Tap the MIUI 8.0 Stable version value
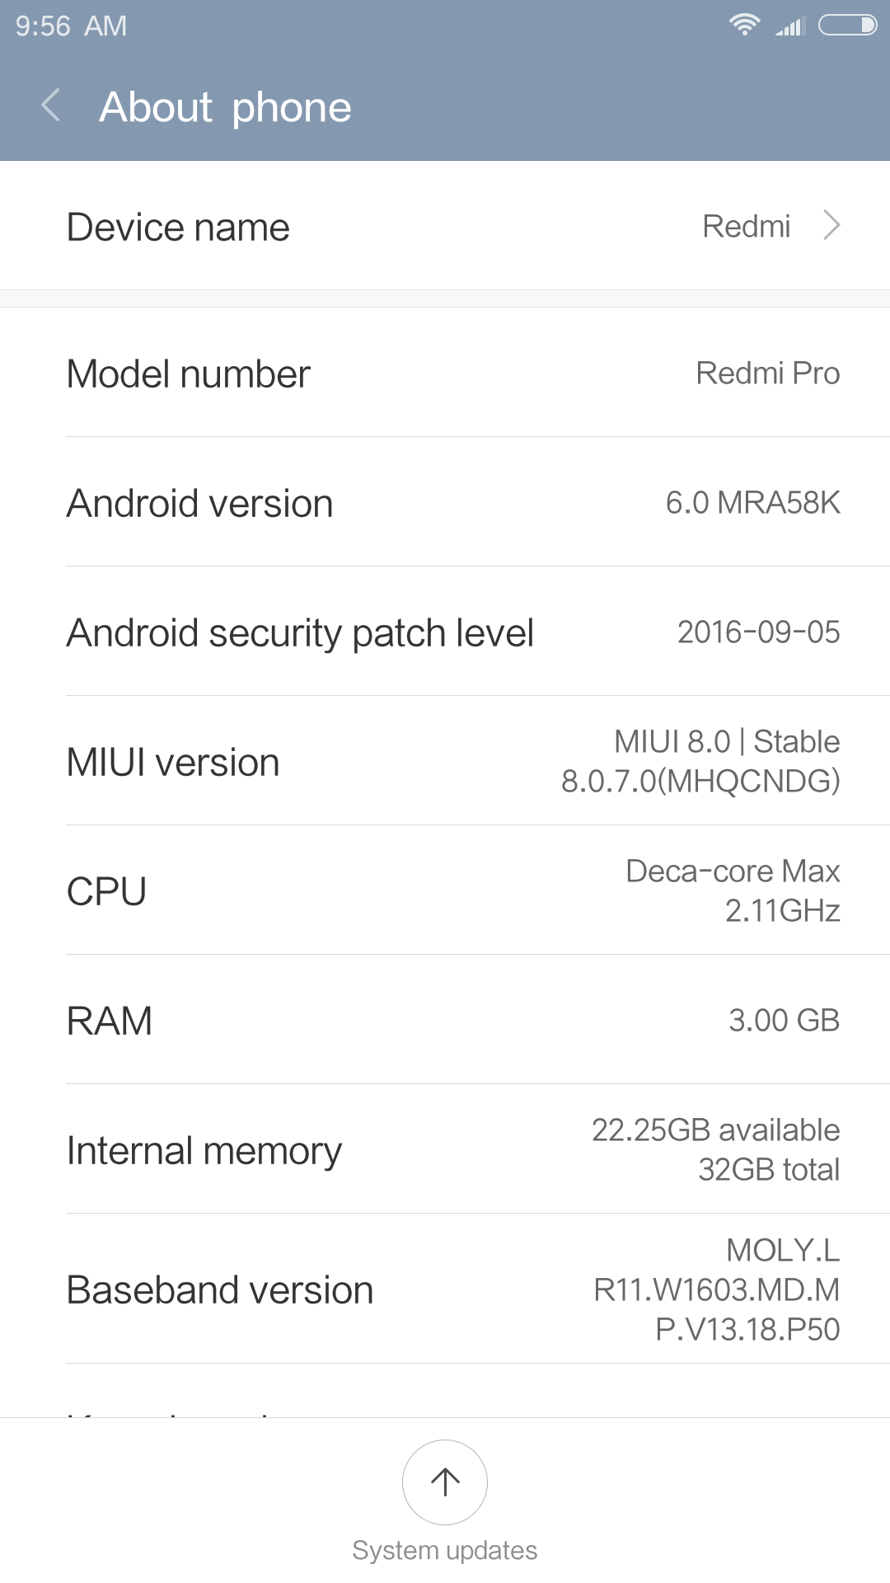Screen dimensions: 890x1583 tap(700, 761)
